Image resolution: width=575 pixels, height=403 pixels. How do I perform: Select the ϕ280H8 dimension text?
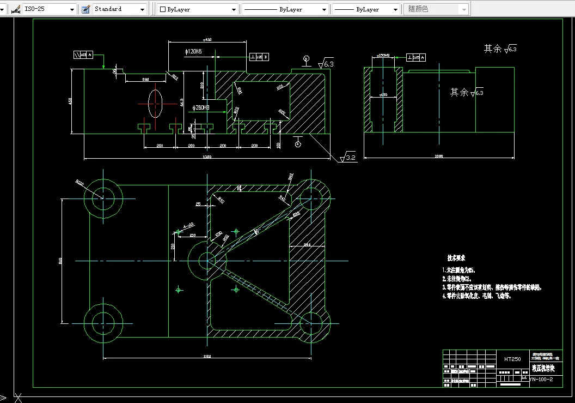tap(200, 107)
